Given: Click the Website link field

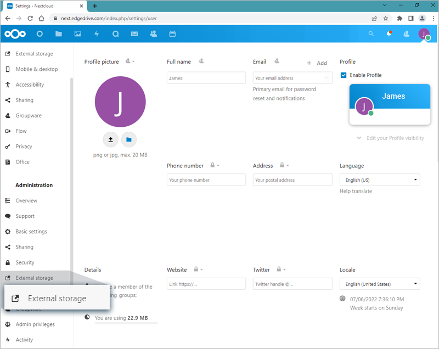Looking at the screenshot, I should (206, 284).
